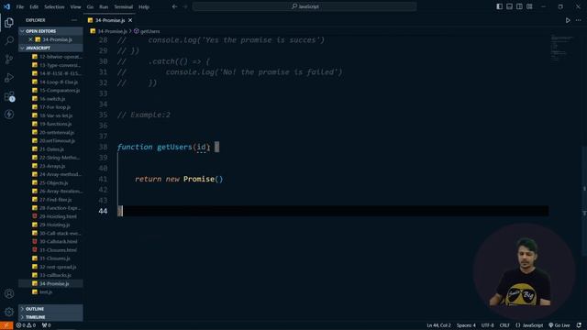Collapse the Open Editors section
587x330 pixels.
coord(51,31)
